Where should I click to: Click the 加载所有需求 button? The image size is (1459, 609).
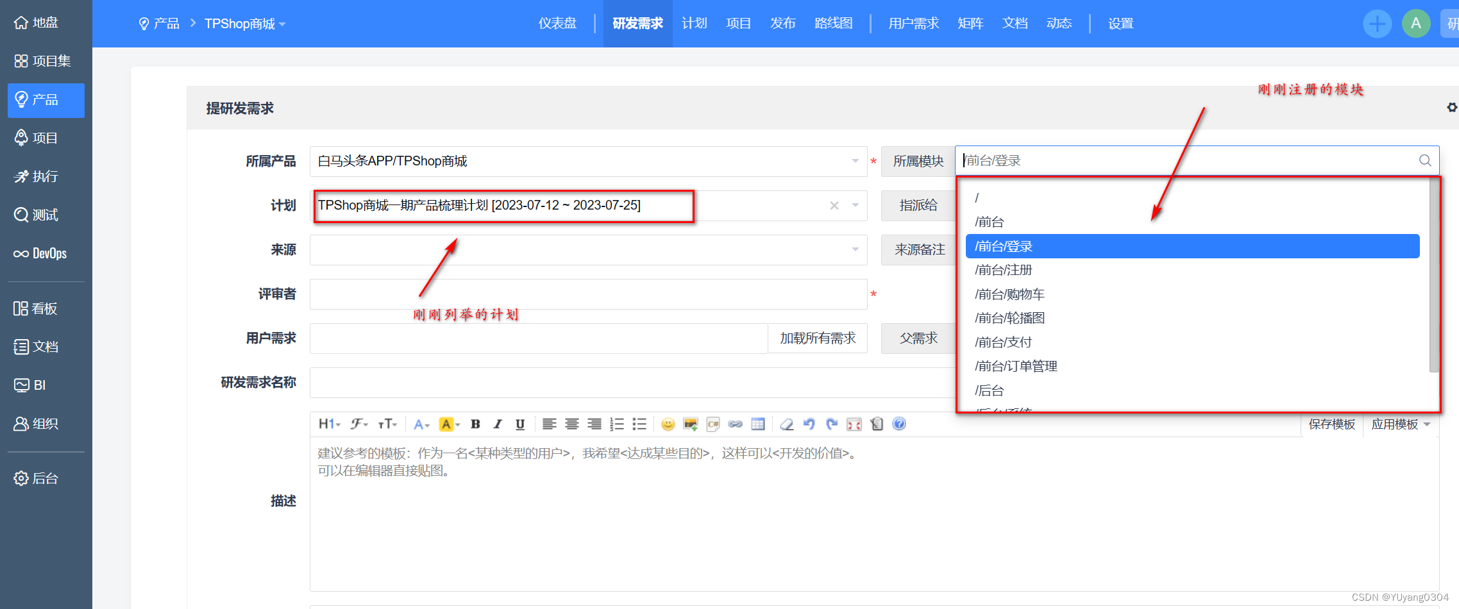tap(818, 338)
